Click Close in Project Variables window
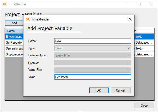The image size is (158, 112). 144,105
